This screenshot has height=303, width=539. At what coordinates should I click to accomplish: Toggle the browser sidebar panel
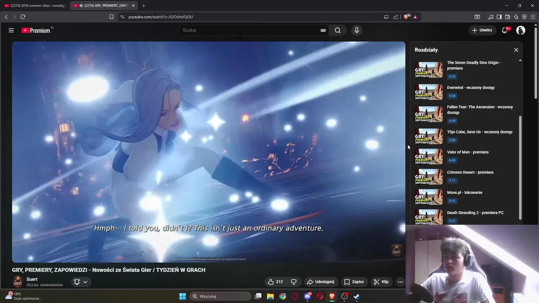[x=499, y=17]
